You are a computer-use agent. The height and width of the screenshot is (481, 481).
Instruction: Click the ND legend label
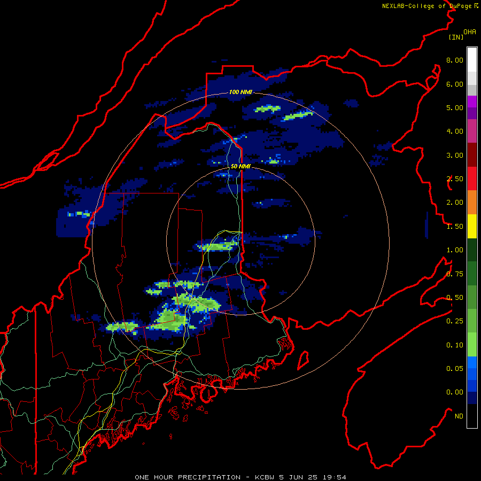459,416
